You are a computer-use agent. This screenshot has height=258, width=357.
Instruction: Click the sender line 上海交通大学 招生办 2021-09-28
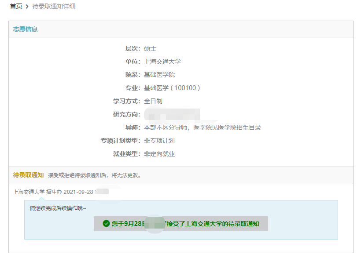(x=53, y=192)
